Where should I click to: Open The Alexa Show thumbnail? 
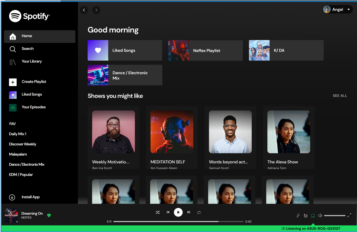(x=289, y=132)
